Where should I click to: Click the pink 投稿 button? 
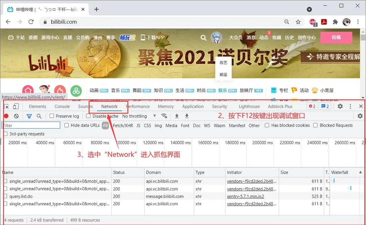(336, 37)
